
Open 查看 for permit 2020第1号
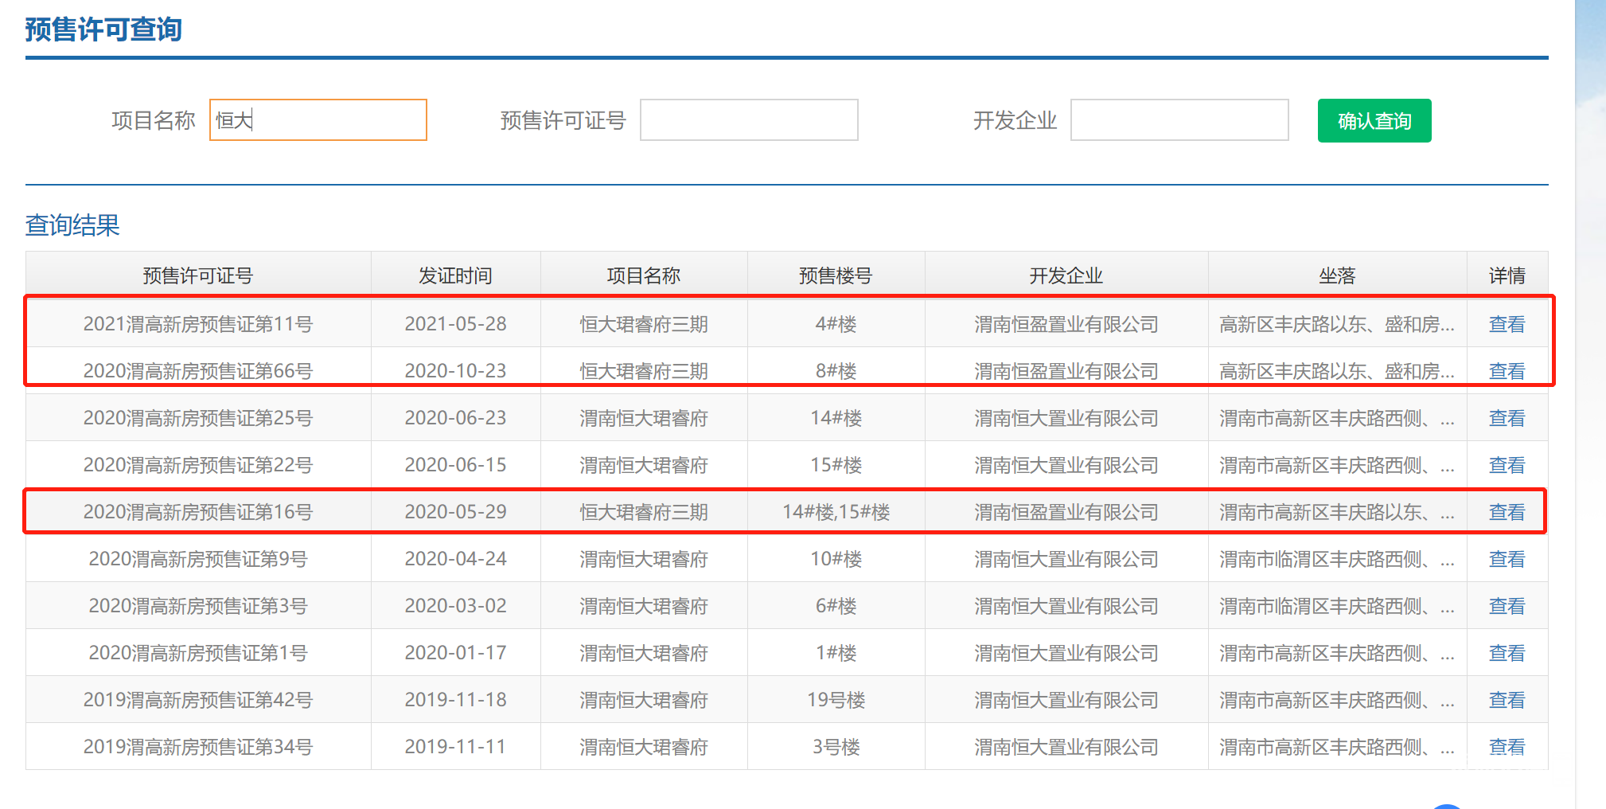1507,653
